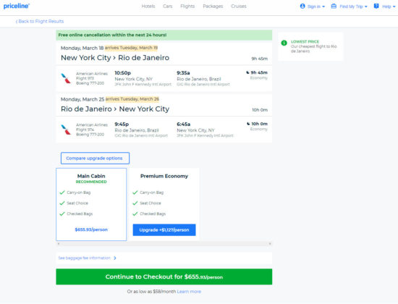Screen dimensions: 398x304
Task: Expand the Find My Trip menu
Action: pos(350,7)
